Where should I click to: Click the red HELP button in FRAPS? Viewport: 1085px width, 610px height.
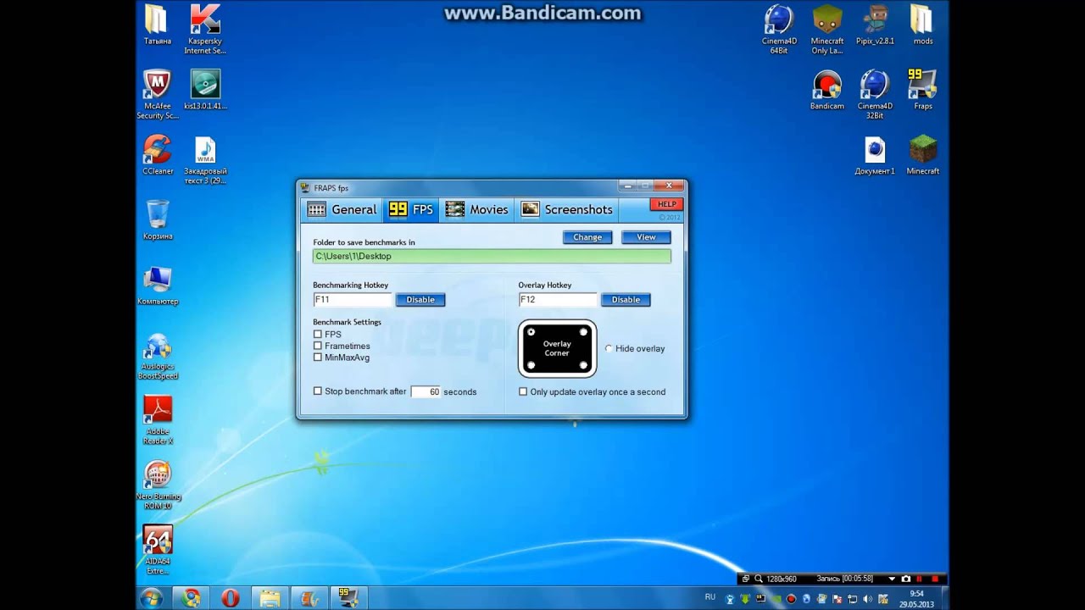pos(667,204)
